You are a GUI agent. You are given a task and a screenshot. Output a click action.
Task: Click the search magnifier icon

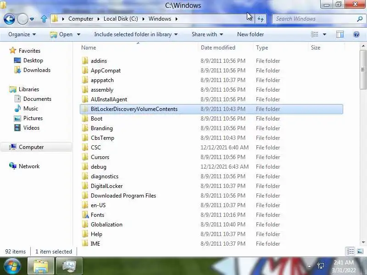(x=360, y=19)
